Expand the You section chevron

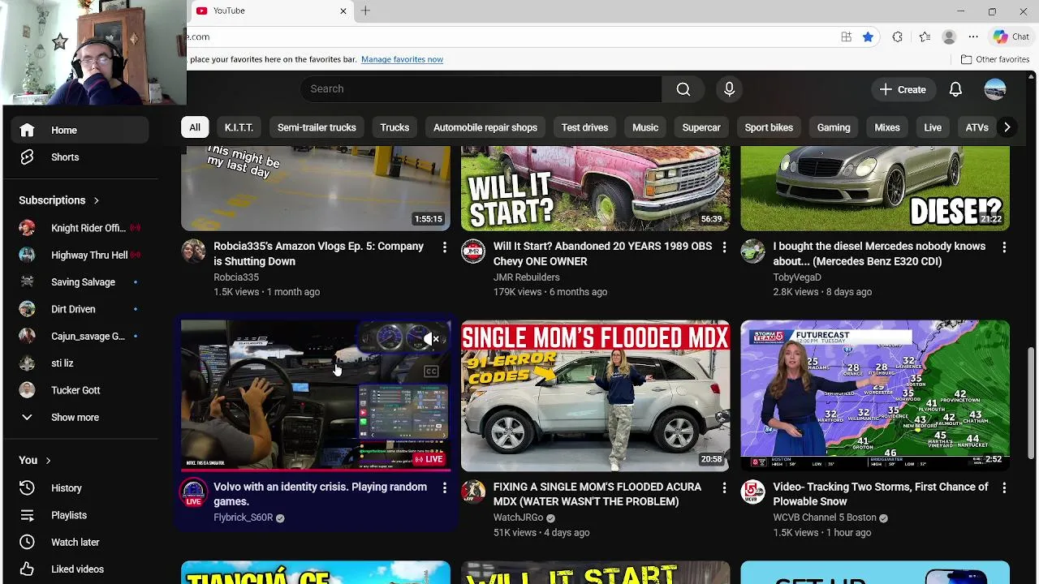(x=48, y=461)
